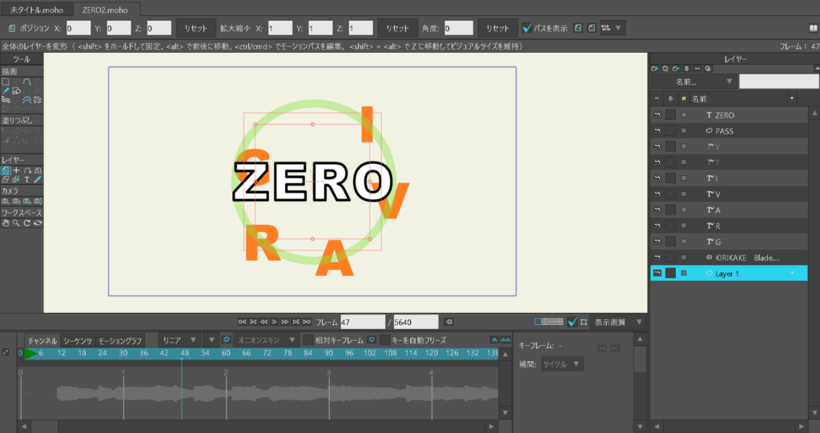Click the リセット button next to position
820x433 pixels.
[196, 28]
